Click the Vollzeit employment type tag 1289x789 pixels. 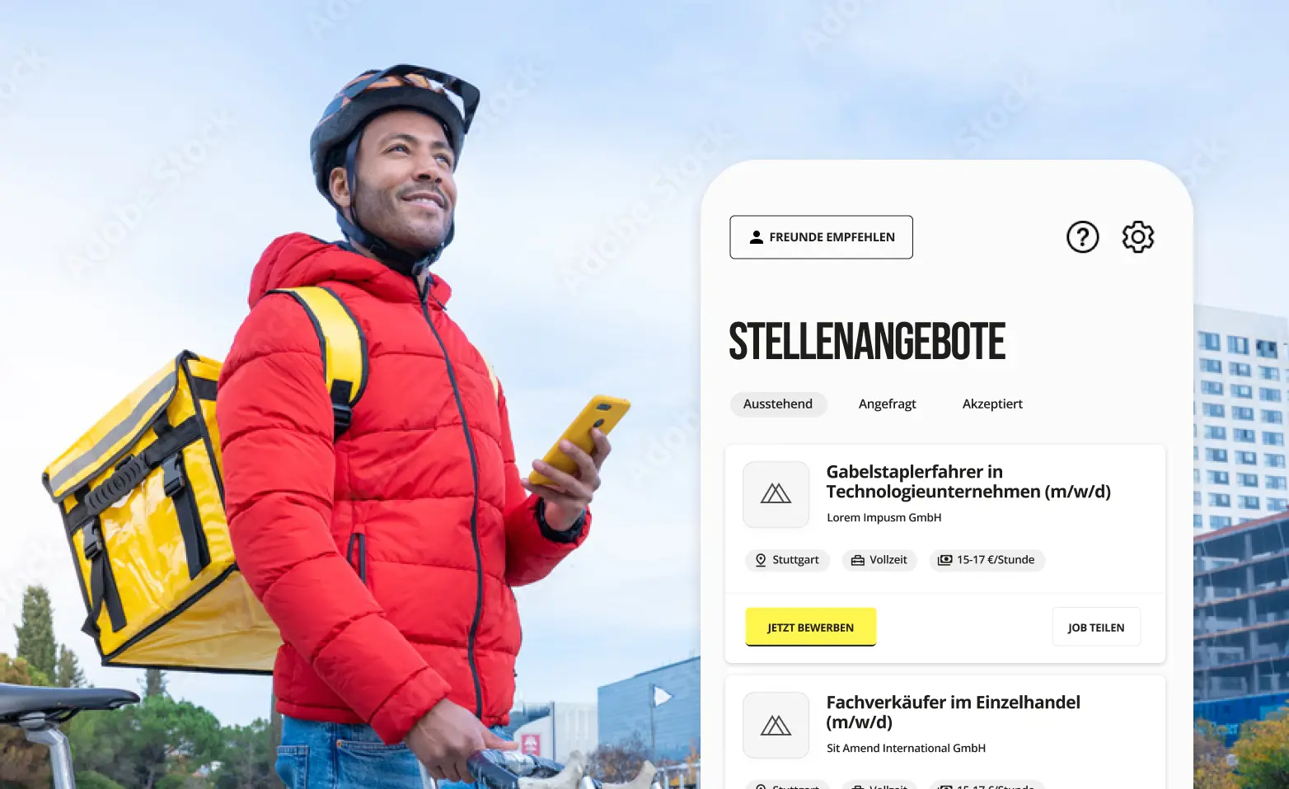pos(879,560)
